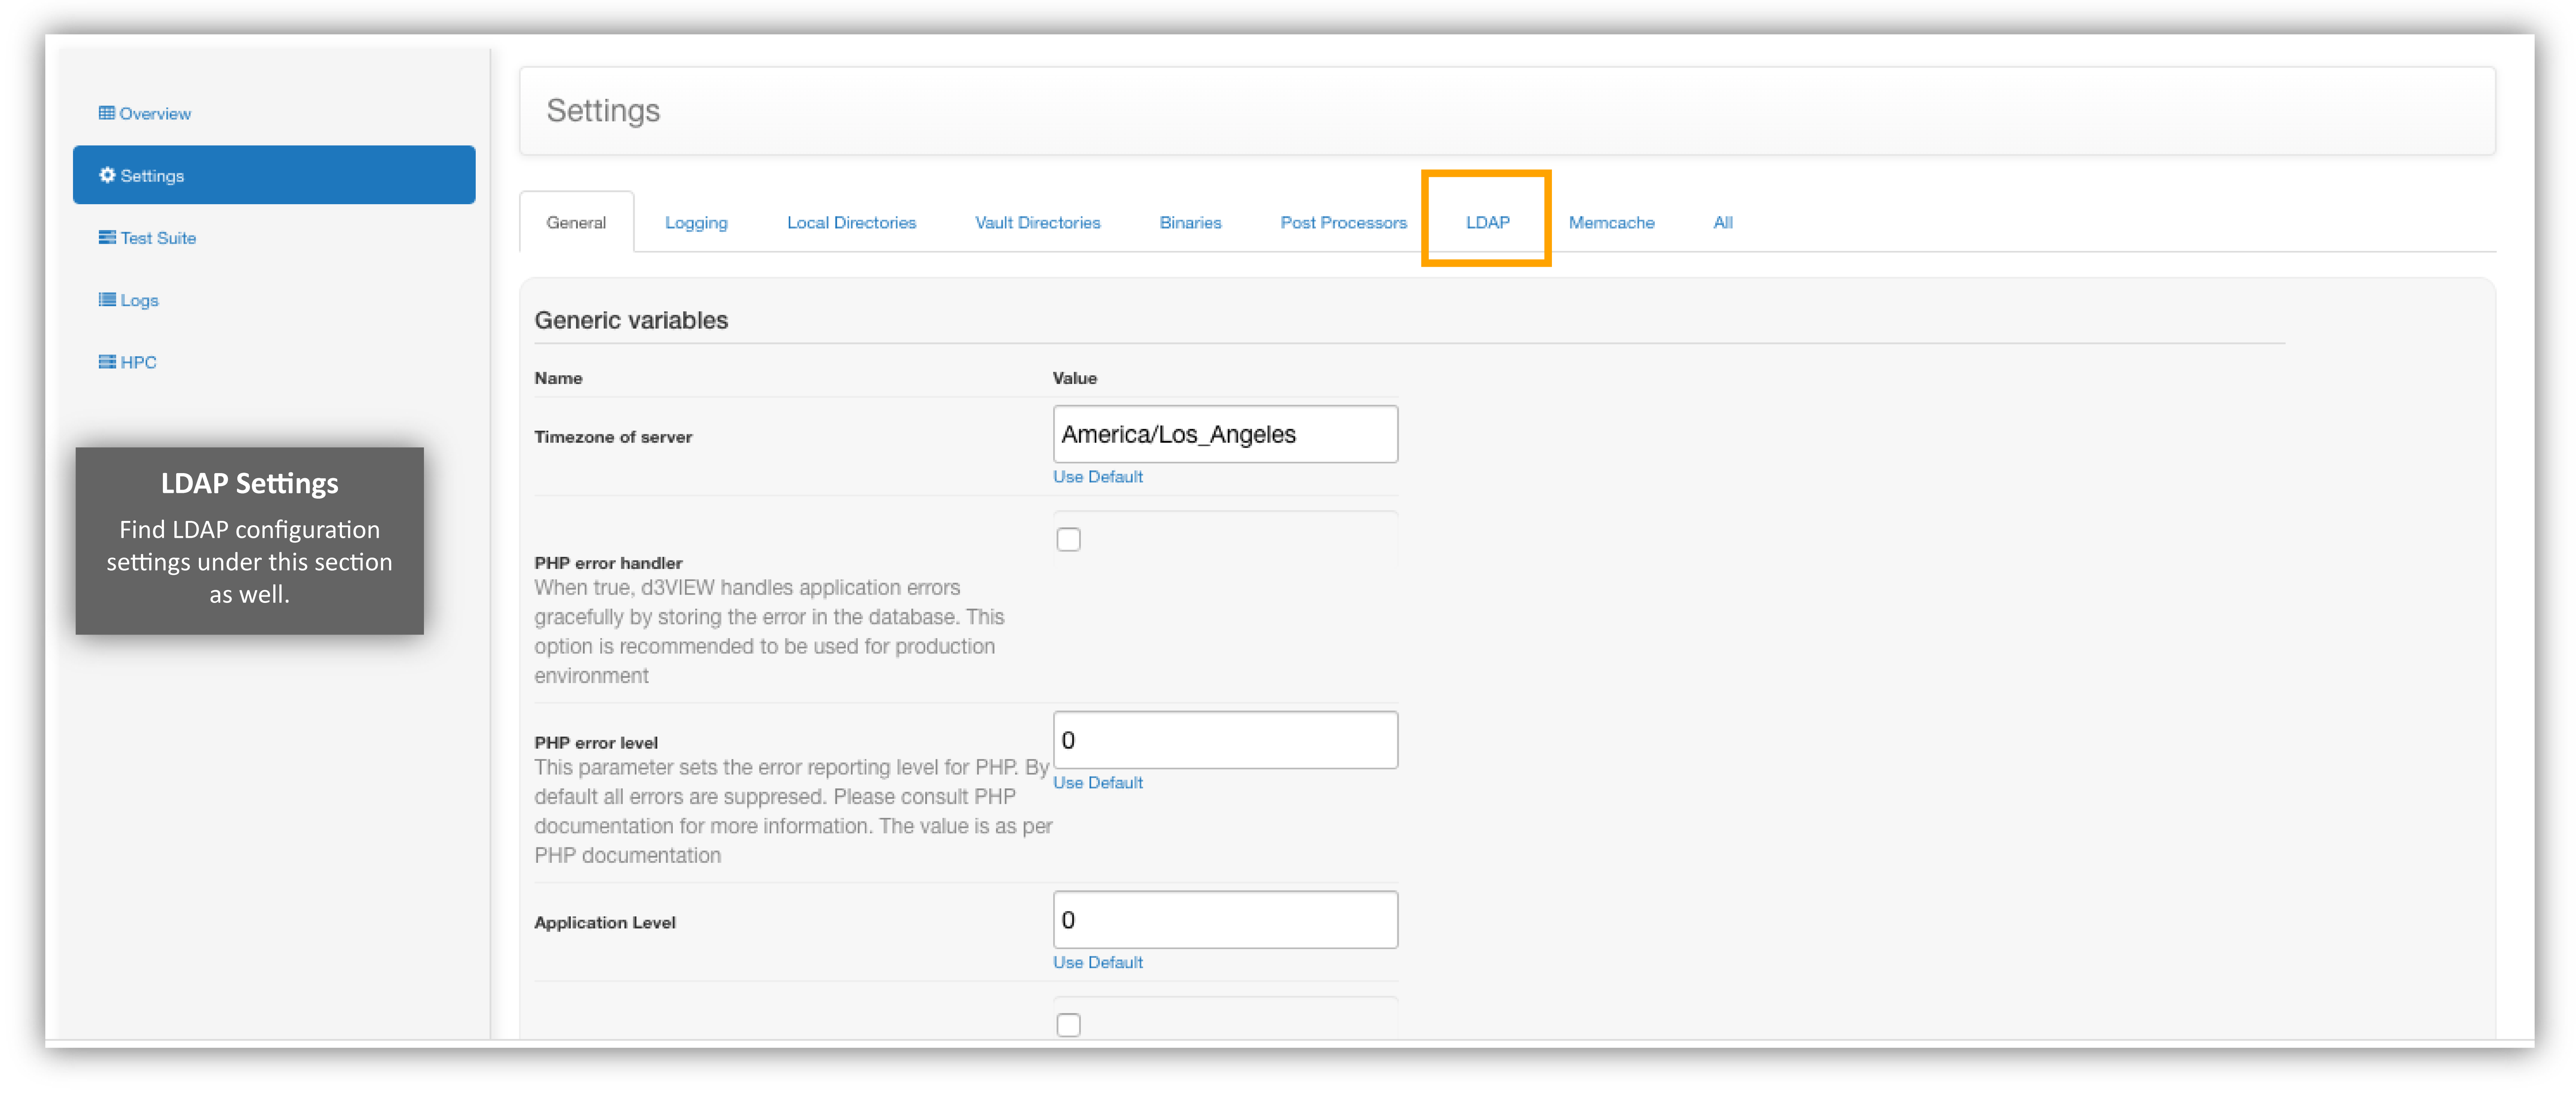Switch to the Local Directories tab
The width and height of the screenshot is (2576, 1108).
tap(851, 222)
